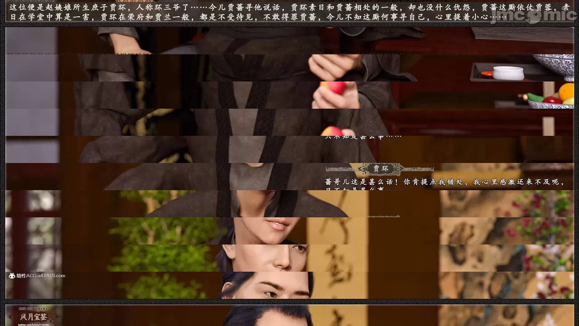This screenshot has height=326, width=579.
Task: Click the cut-off line ending in 甚么事
Action: [362, 137]
